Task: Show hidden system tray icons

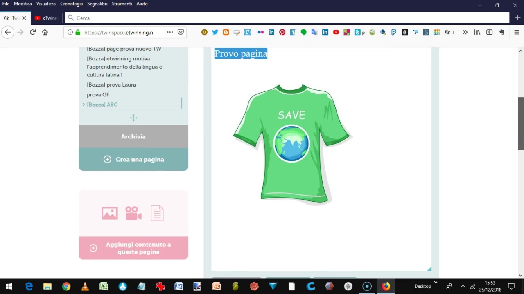Action: tap(463, 287)
